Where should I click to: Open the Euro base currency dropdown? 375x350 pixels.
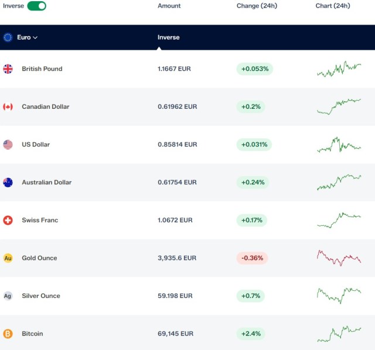(x=21, y=37)
